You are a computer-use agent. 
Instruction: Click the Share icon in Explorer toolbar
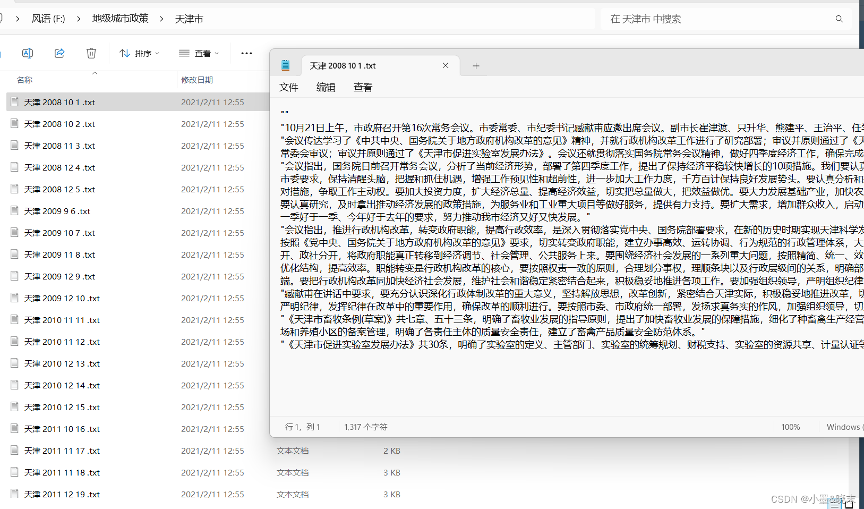click(59, 53)
